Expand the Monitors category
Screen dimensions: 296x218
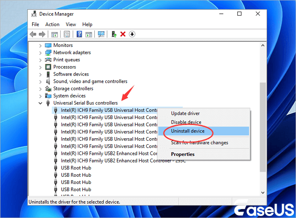[40, 46]
